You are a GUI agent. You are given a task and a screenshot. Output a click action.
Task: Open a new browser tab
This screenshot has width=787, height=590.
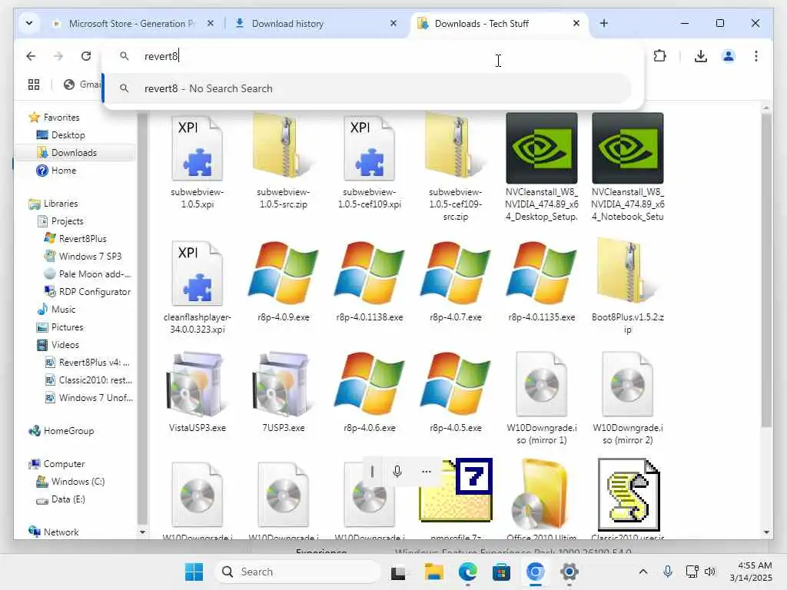click(604, 23)
